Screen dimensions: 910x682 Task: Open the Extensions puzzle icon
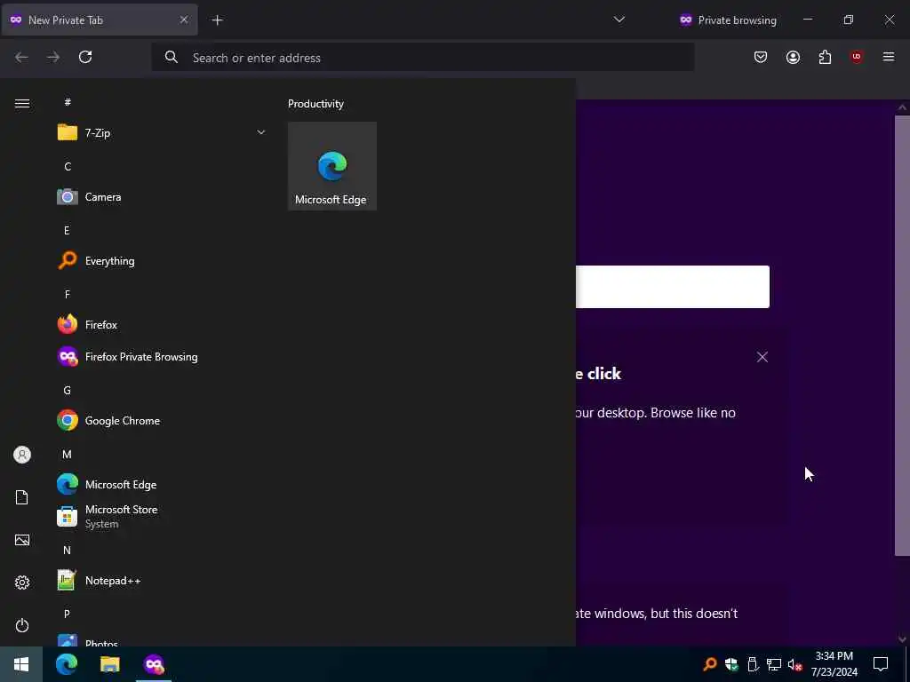click(825, 57)
